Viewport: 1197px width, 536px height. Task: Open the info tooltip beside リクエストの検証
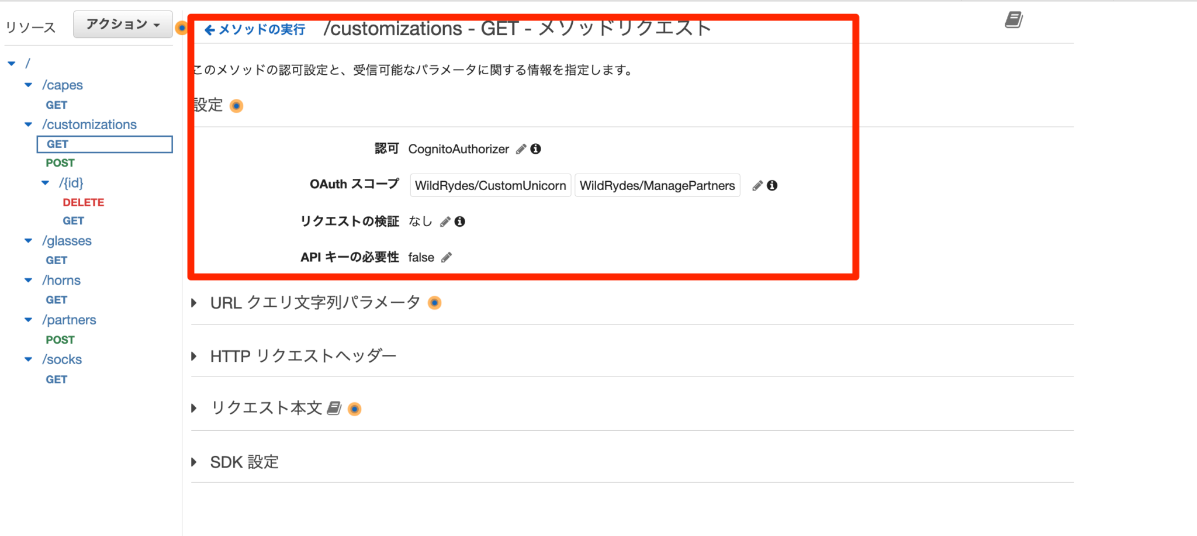pos(461,222)
